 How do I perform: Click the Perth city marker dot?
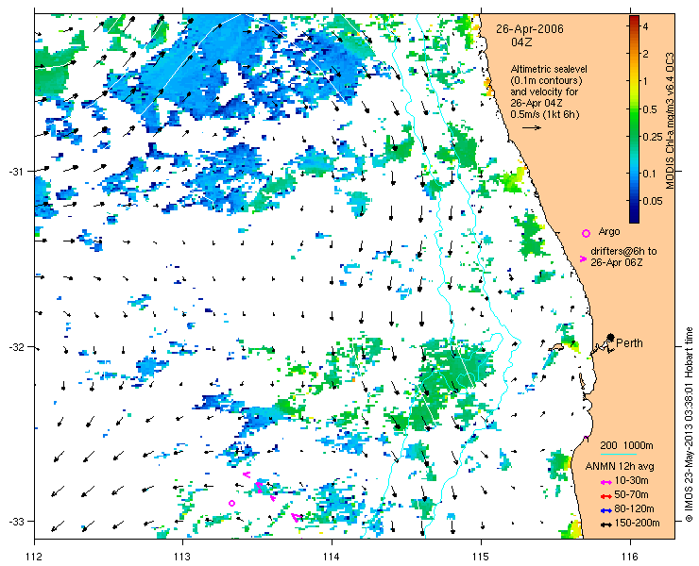[611, 337]
